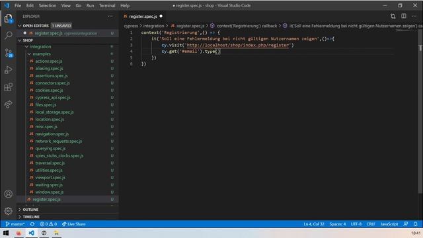Open editor More Actions ellipsis
The height and width of the screenshot is (238, 423).
(x=414, y=16)
